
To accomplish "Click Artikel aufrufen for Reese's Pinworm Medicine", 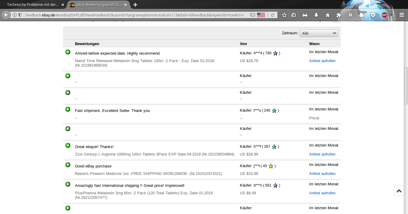I will coord(322,174).
